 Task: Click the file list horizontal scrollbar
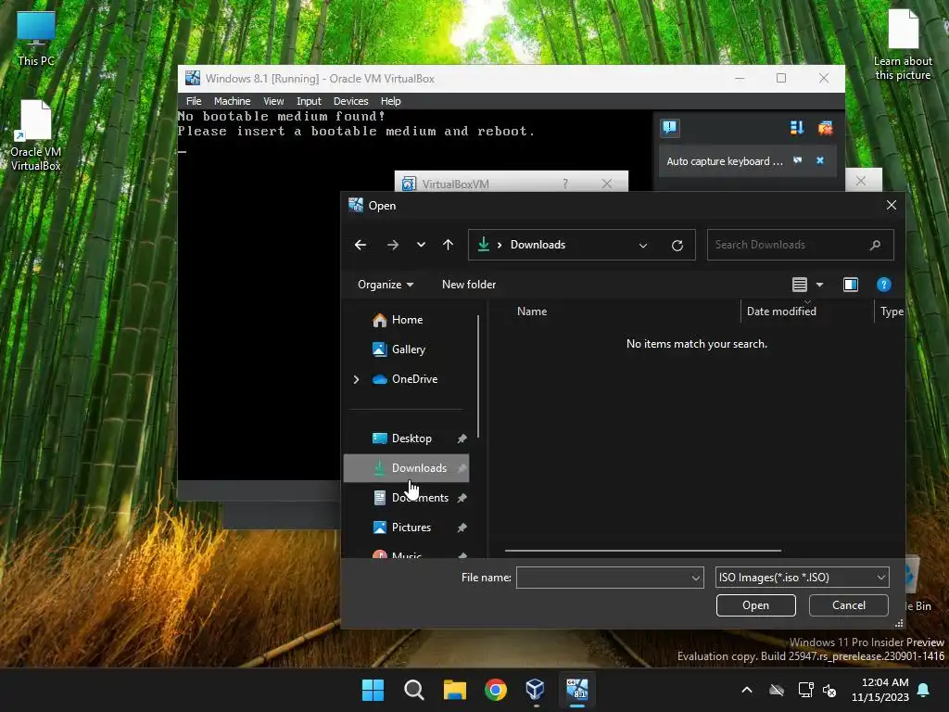[643, 551]
